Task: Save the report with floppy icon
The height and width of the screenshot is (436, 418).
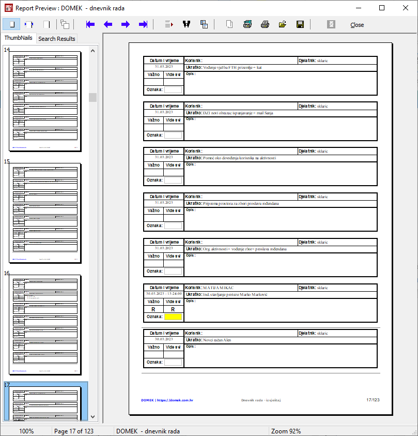Action: tap(300, 24)
